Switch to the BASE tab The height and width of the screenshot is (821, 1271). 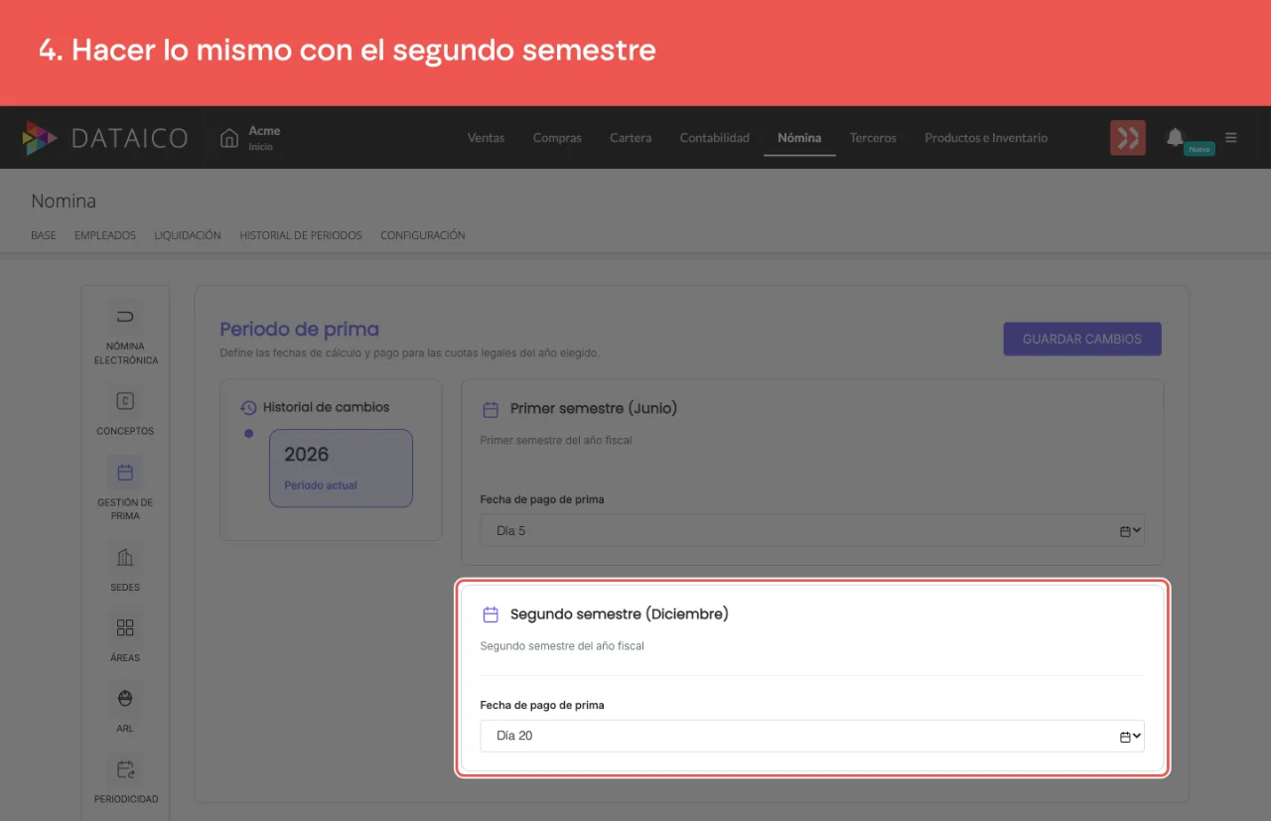pyautogui.click(x=44, y=235)
